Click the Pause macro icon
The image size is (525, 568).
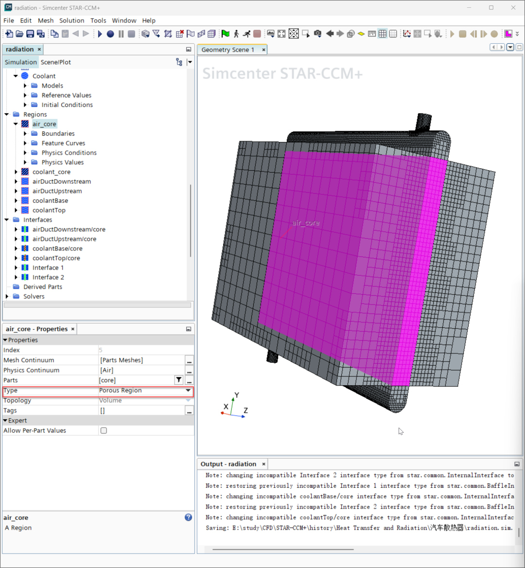click(x=121, y=34)
